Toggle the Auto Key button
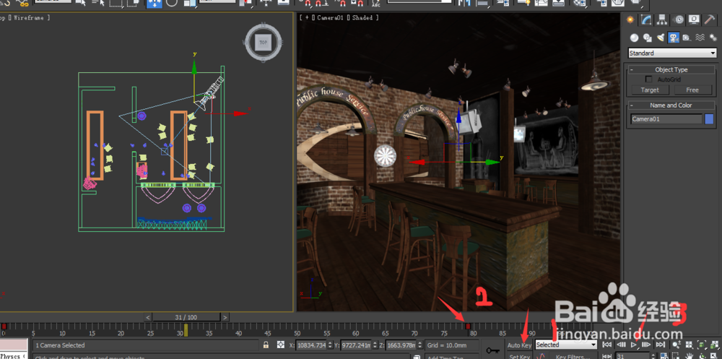Screen dimensions: 722x359 pos(519,345)
